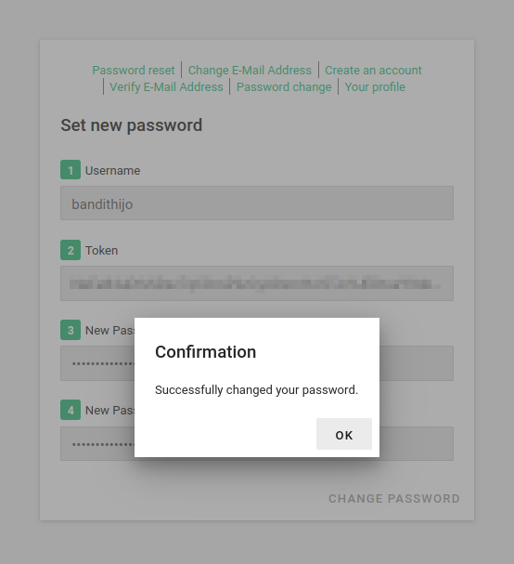
Task: Click the Confirmation dialog title
Action: 205,352
